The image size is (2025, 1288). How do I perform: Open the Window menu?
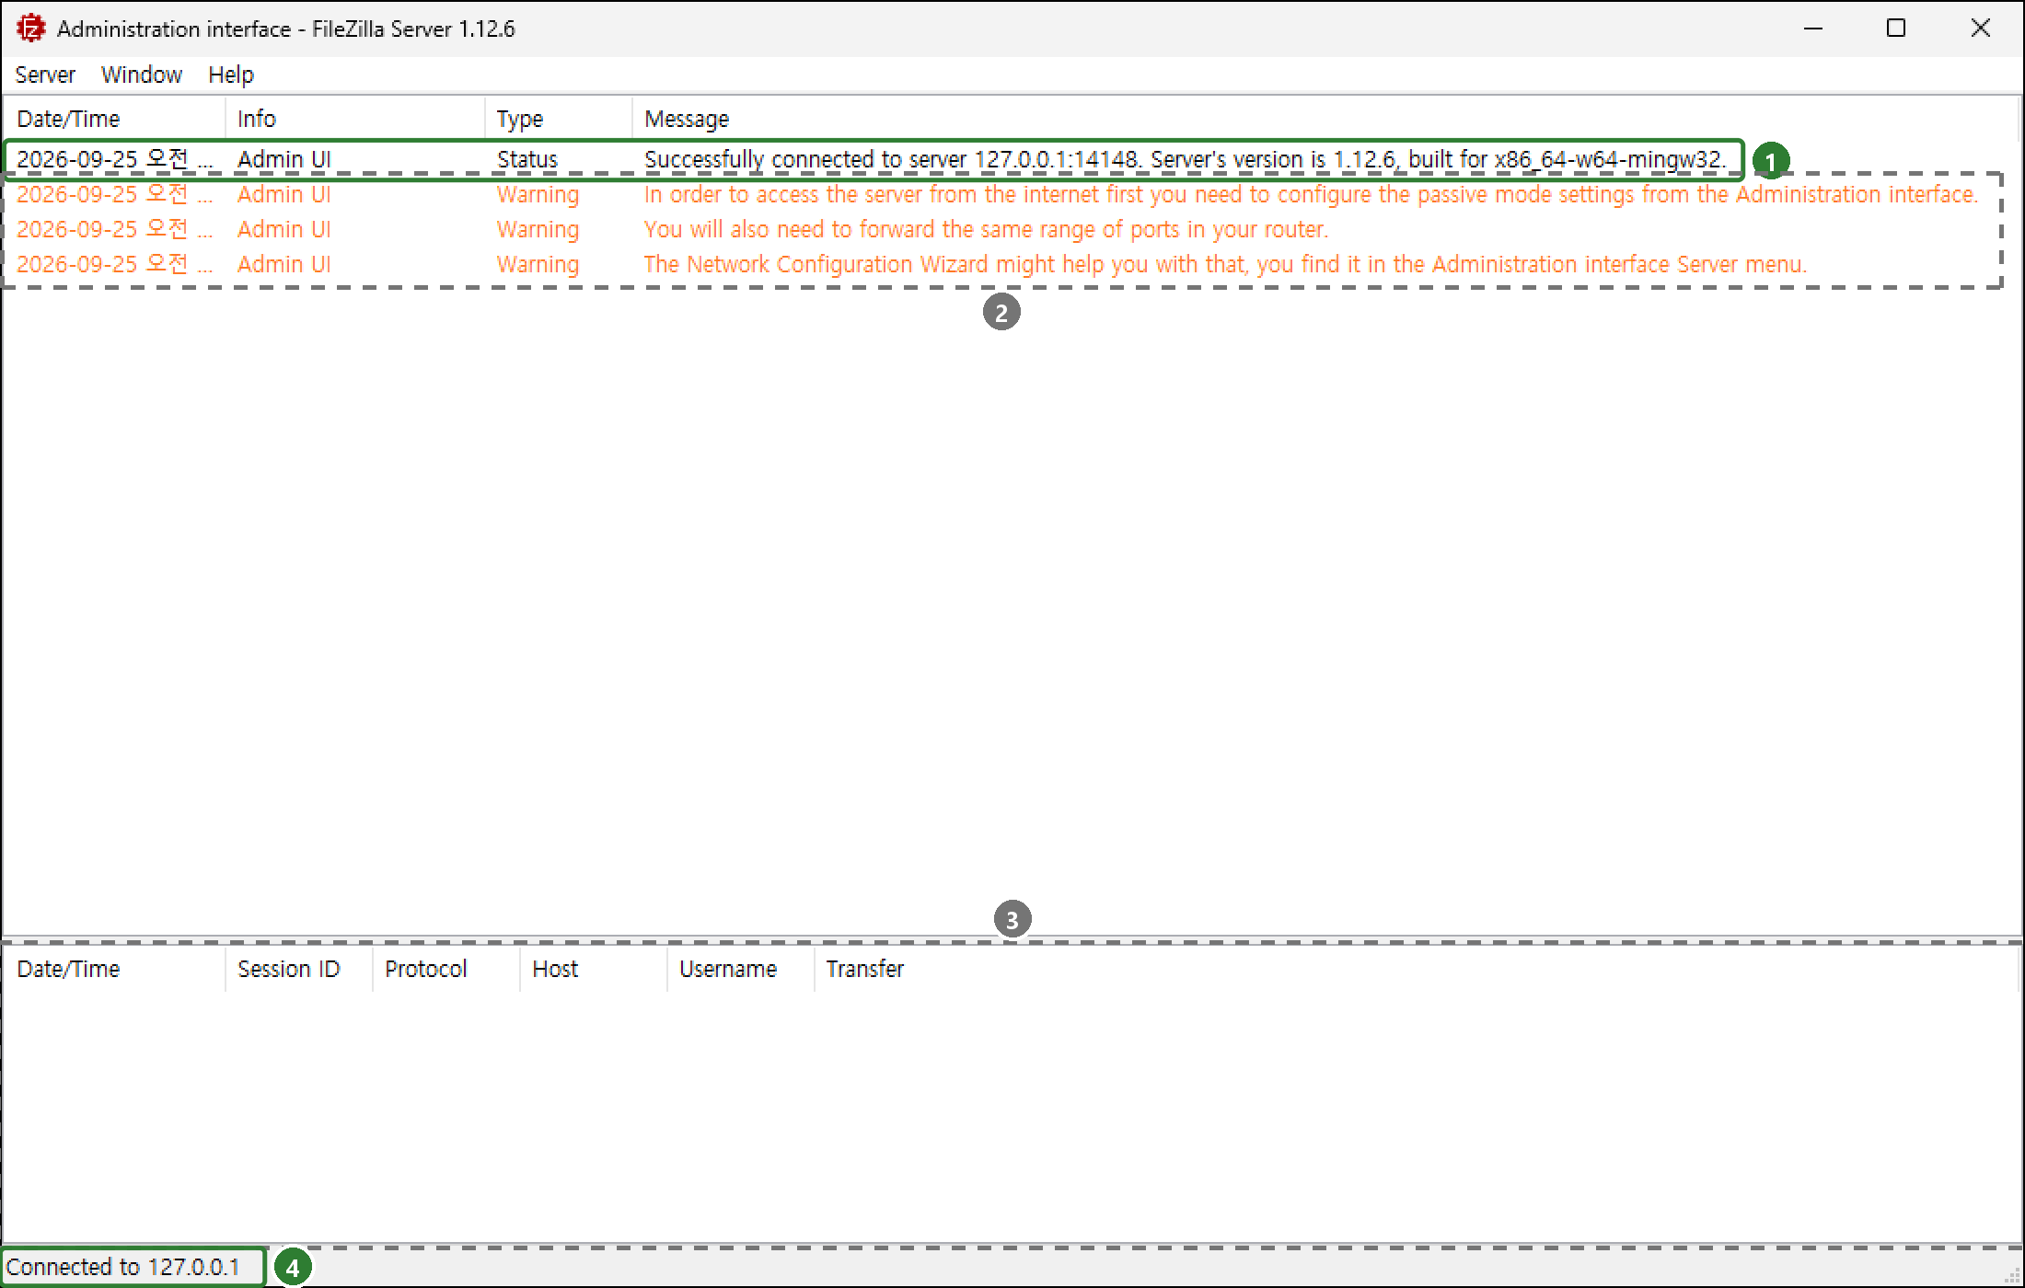coord(142,75)
